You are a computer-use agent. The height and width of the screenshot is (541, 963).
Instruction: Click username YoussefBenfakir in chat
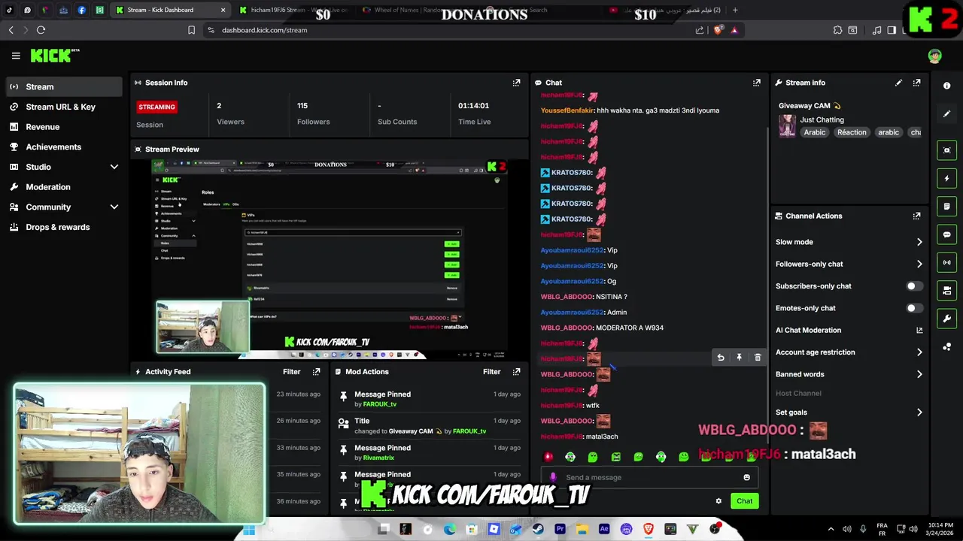[567, 110]
